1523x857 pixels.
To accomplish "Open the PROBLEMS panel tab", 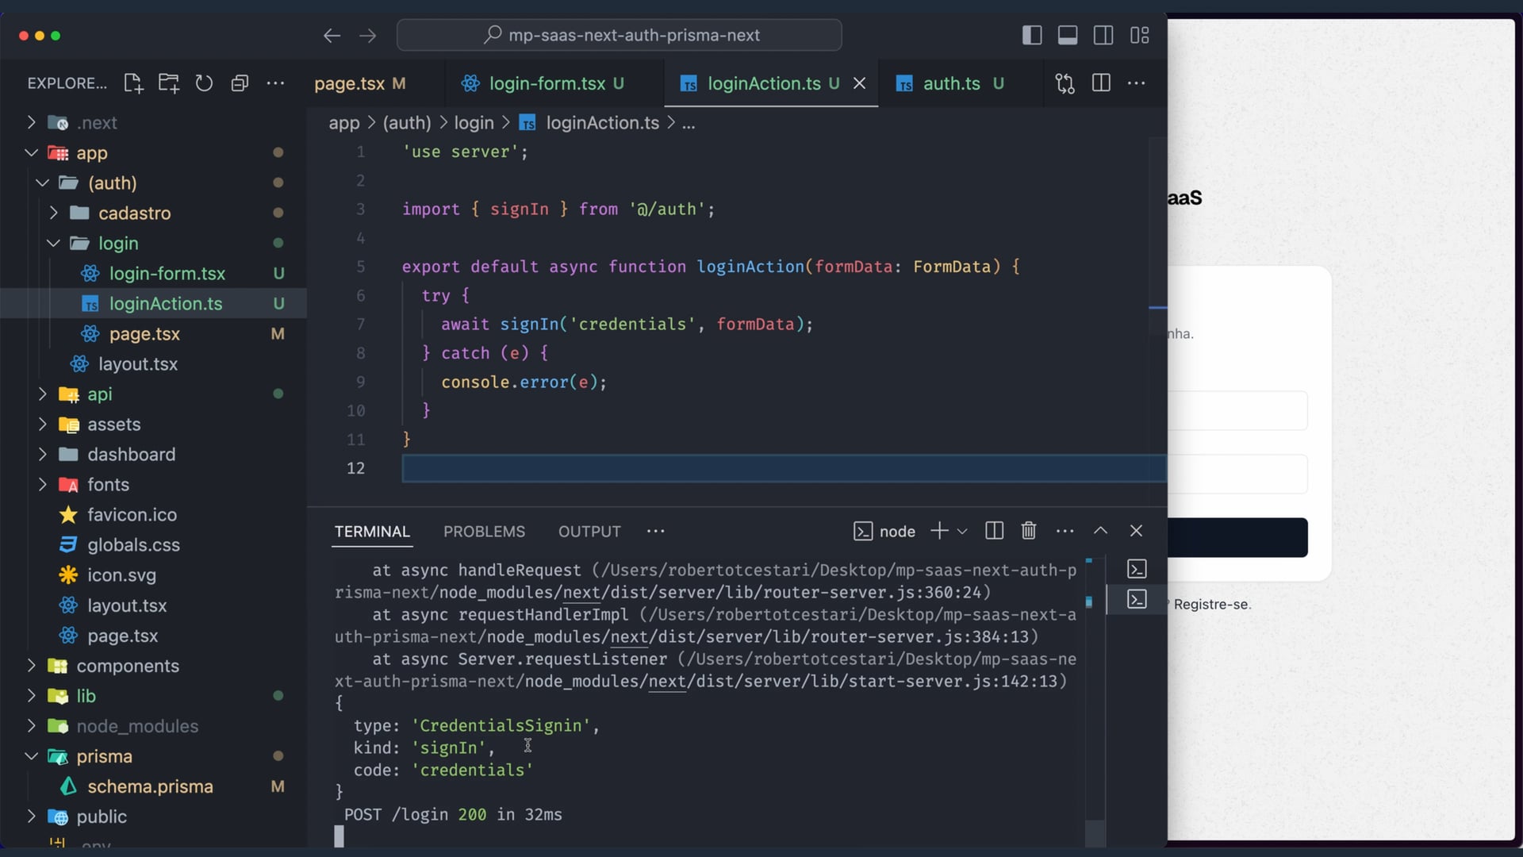I will click(x=484, y=532).
